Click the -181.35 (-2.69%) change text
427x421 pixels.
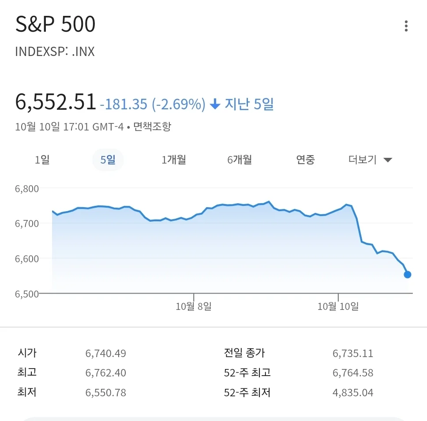click(153, 104)
